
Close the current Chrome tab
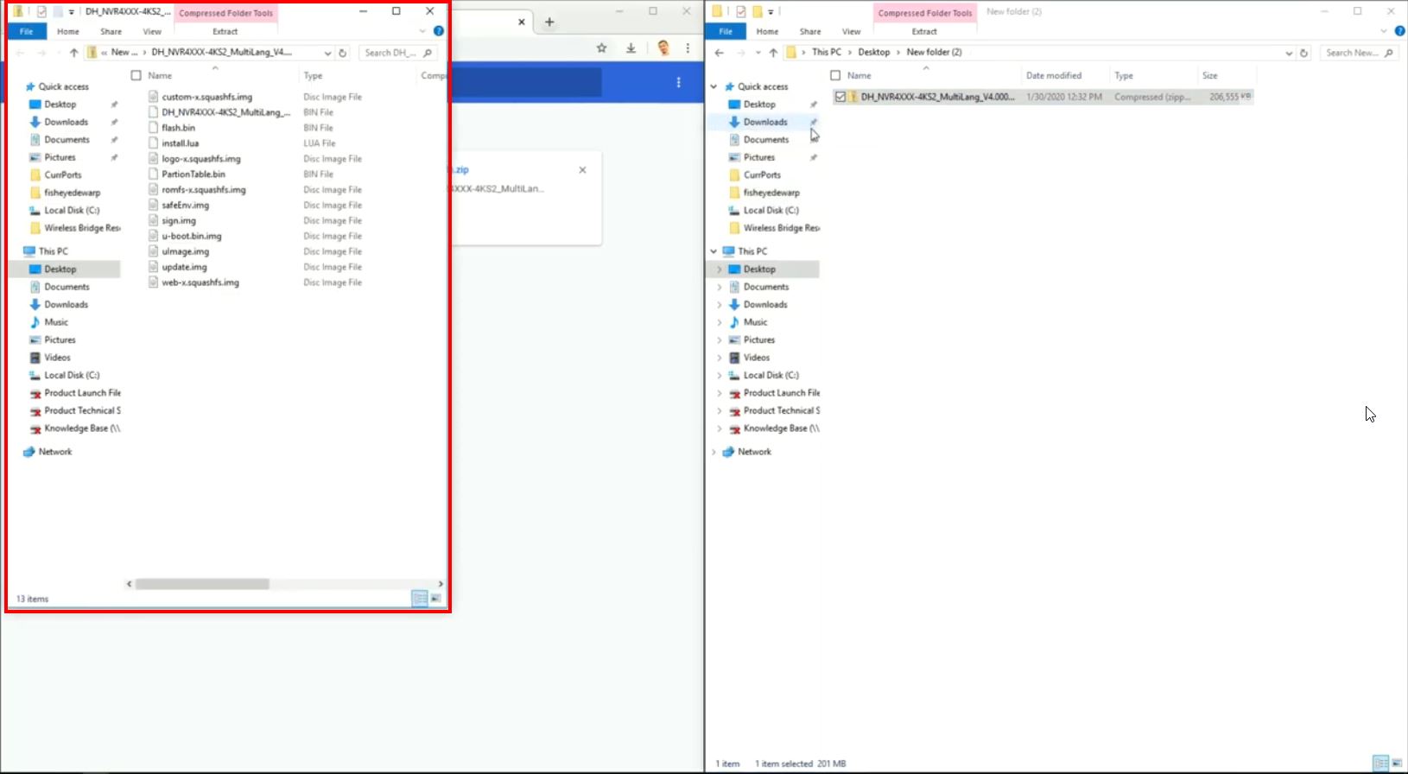(x=522, y=22)
